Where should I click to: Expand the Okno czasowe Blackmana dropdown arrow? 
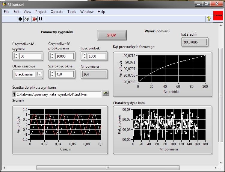coord(39,74)
